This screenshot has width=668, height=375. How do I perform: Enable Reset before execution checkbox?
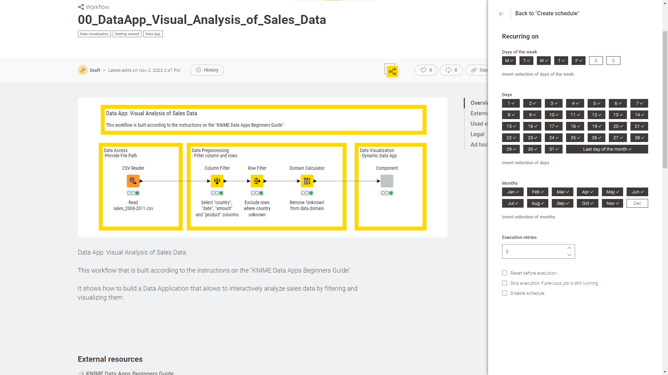[x=504, y=273]
